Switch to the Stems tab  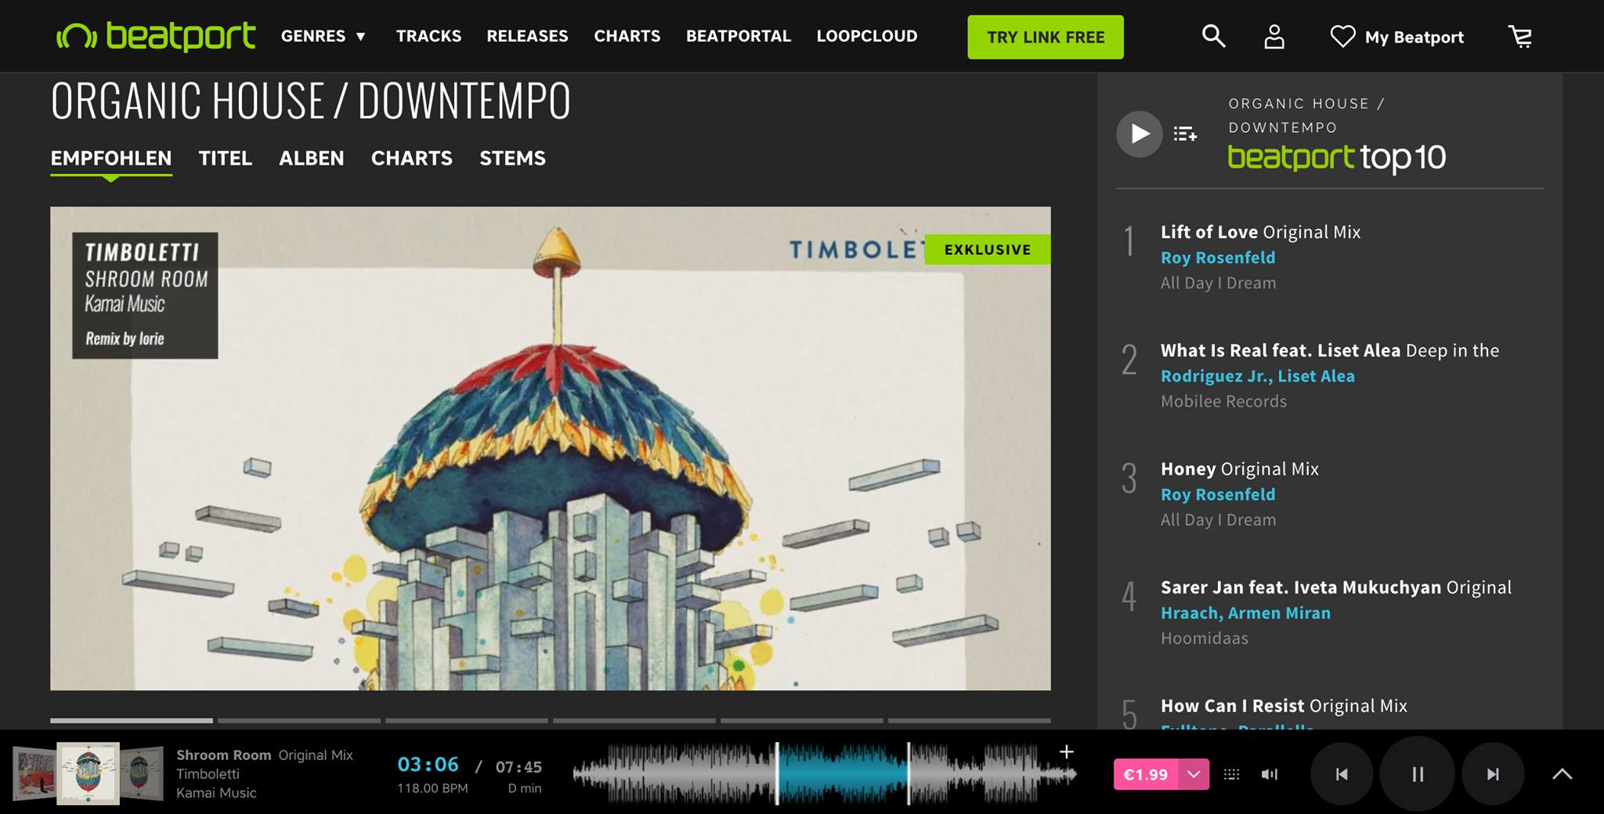click(513, 158)
